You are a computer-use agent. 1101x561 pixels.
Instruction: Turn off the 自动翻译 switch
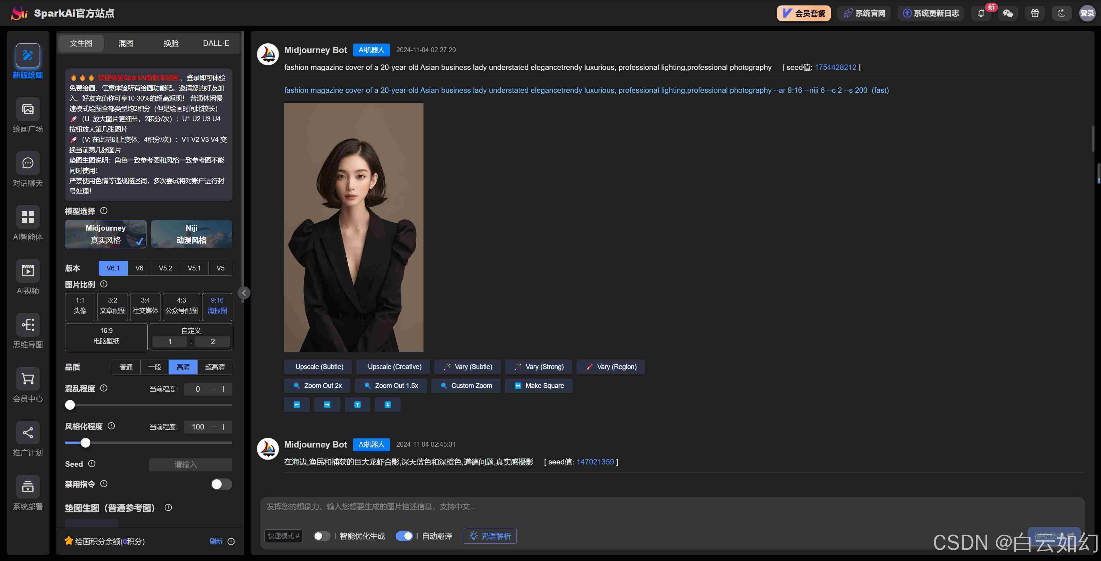point(404,536)
